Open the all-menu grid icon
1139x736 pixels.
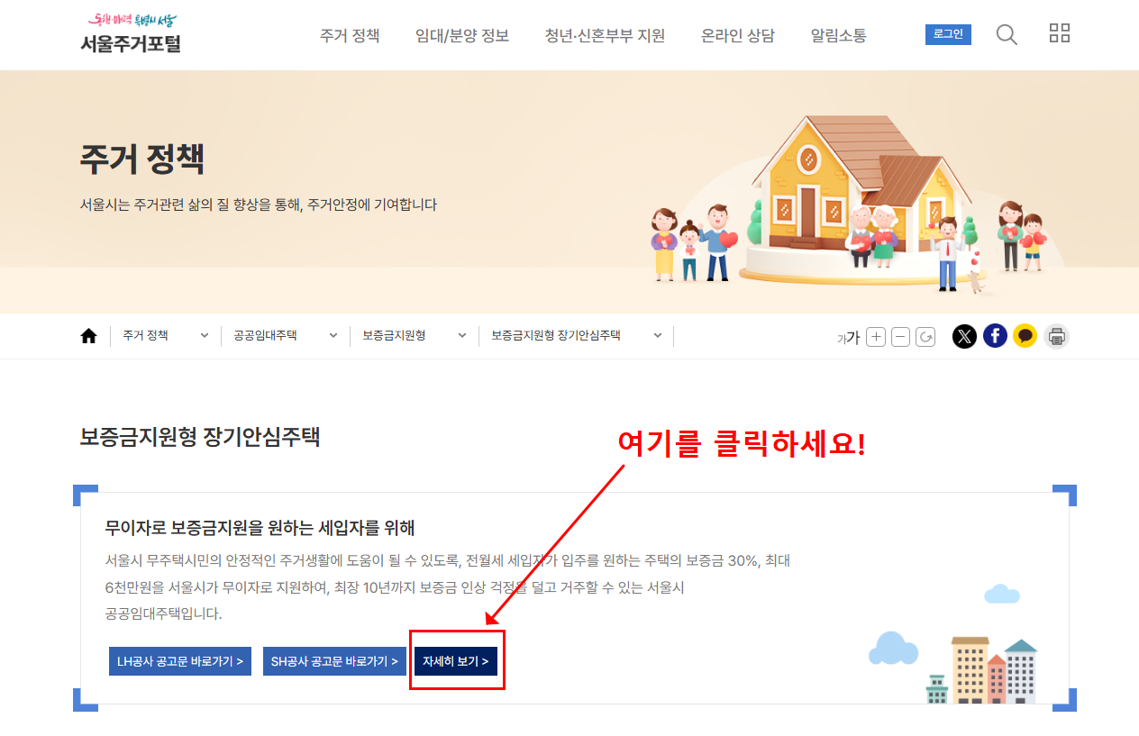coord(1059,32)
